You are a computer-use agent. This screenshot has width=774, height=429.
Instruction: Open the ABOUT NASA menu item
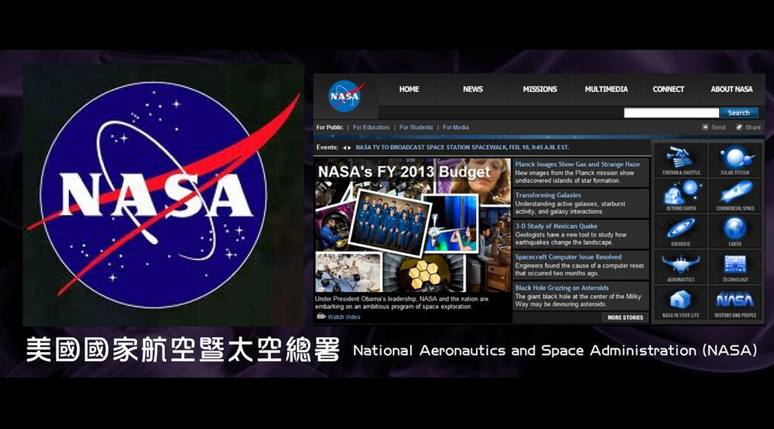click(731, 89)
